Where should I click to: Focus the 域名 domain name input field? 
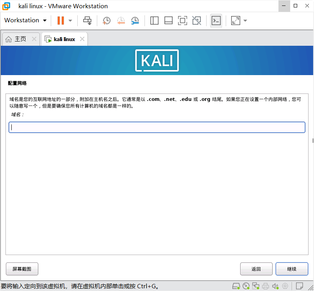pos(157,128)
